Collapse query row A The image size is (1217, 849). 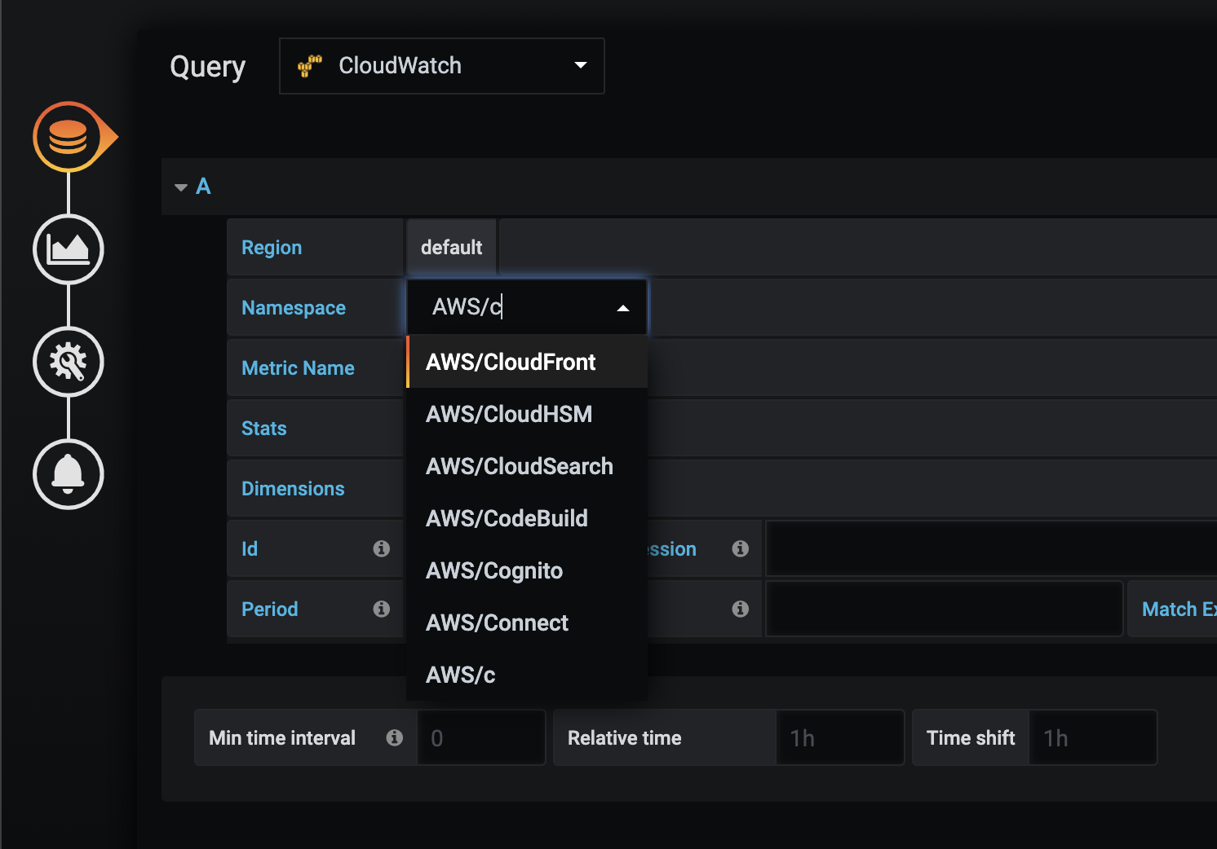[180, 187]
